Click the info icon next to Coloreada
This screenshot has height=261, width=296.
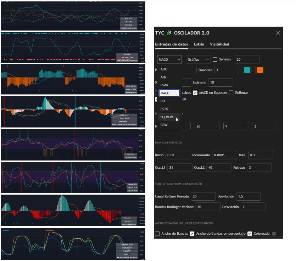274,234
